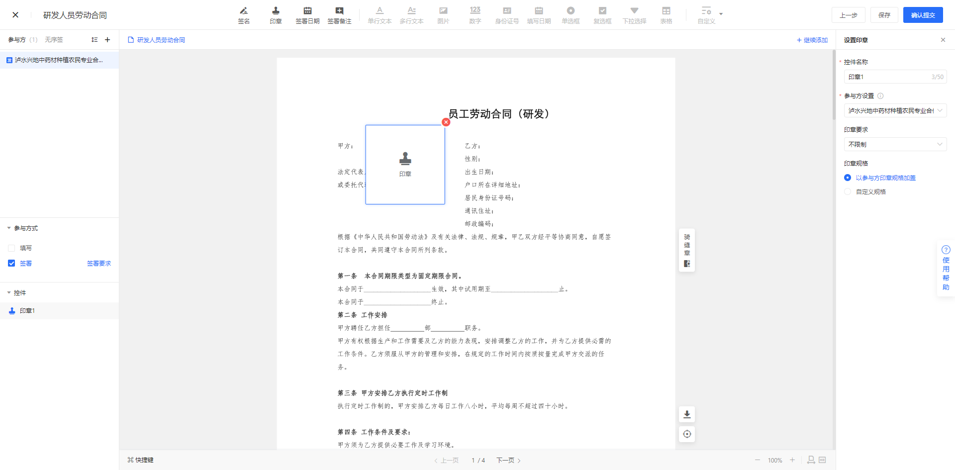
Task: Open the 快捷键 shortcuts button
Action: [x=140, y=460]
